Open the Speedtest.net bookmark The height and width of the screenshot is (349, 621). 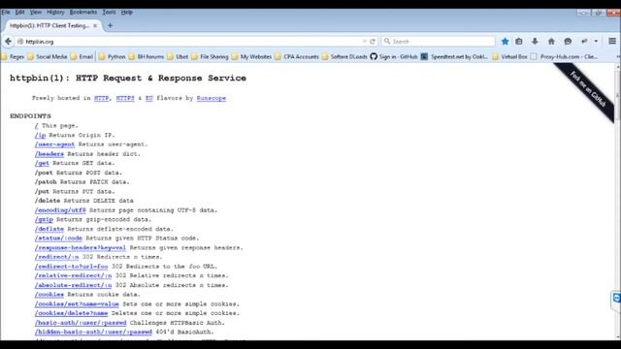tap(454, 56)
